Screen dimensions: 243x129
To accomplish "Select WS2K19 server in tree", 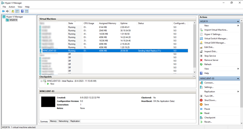I will (13, 20).
